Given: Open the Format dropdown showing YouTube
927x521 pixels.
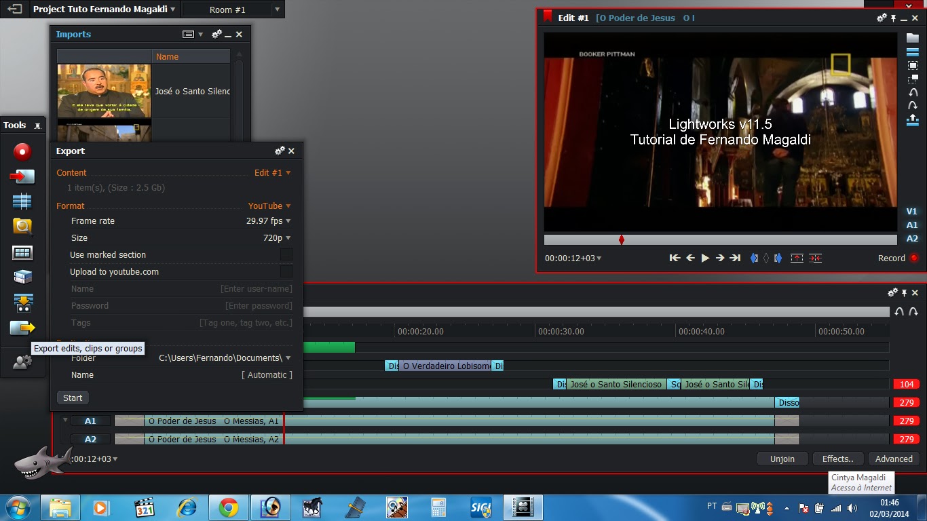Looking at the screenshot, I should (x=269, y=206).
